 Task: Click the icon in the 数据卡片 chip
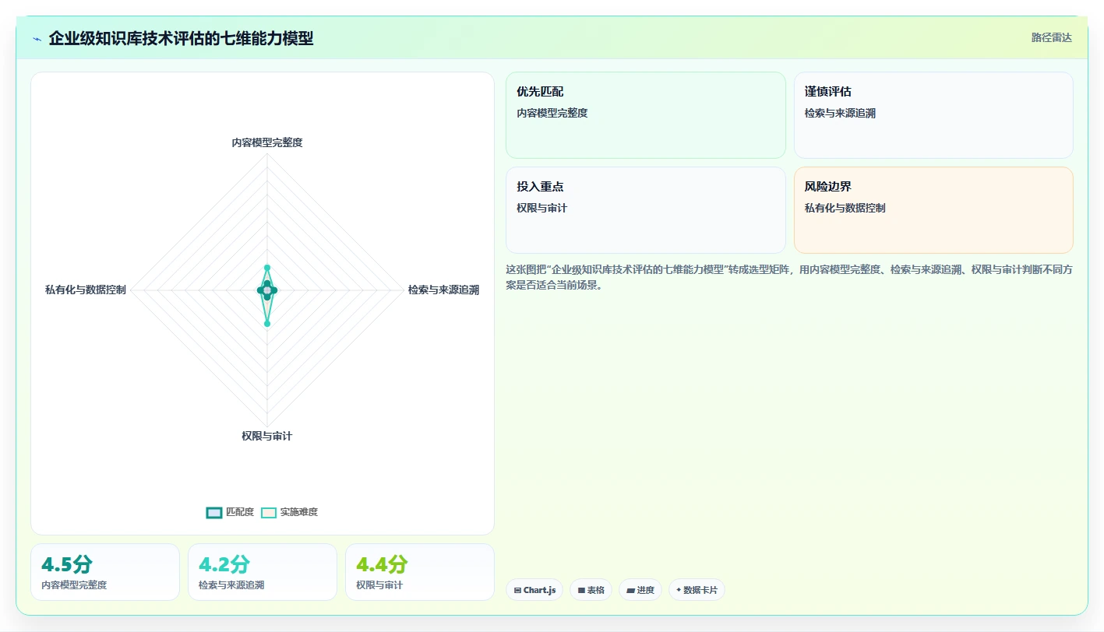679,590
